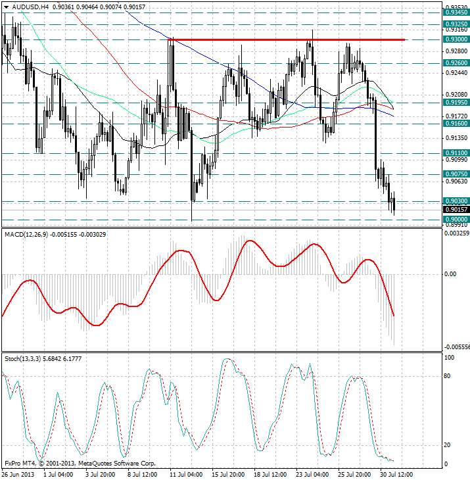
Task: Click the 0.91950 price level label
Action: pos(456,102)
